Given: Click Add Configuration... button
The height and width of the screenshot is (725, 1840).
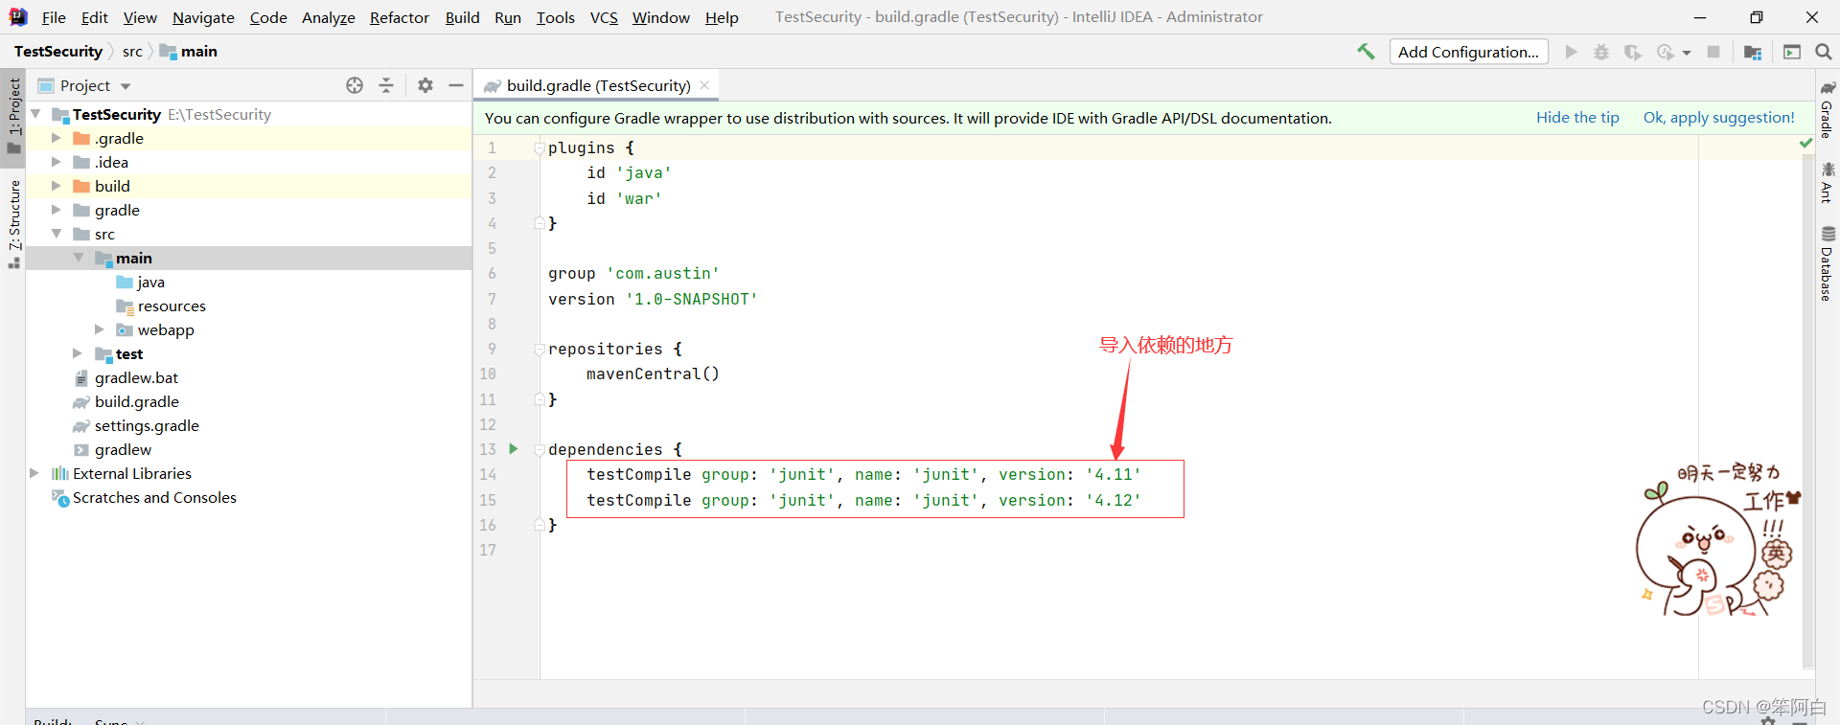Looking at the screenshot, I should point(1468,52).
